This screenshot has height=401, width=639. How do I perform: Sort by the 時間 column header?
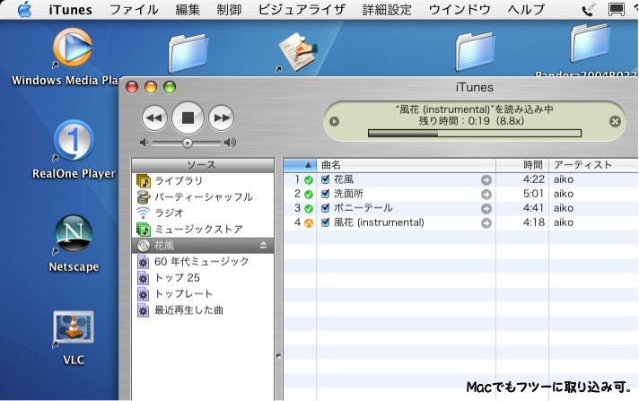click(x=522, y=165)
